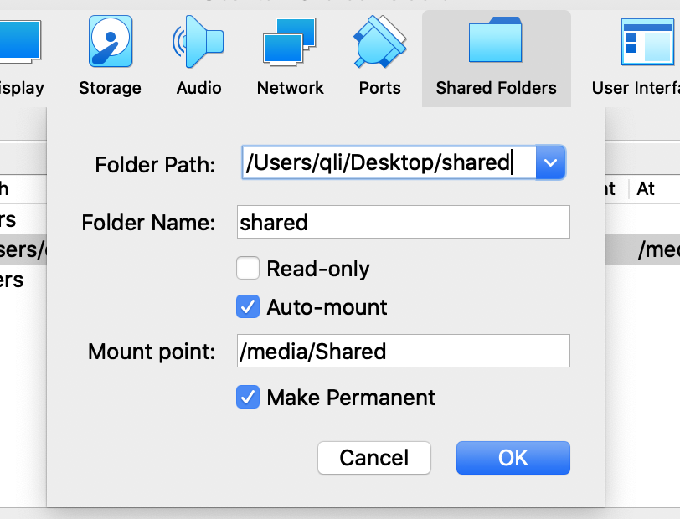This screenshot has width=680, height=519.
Task: Open the Display settings monitor icon
Action: tap(18, 41)
